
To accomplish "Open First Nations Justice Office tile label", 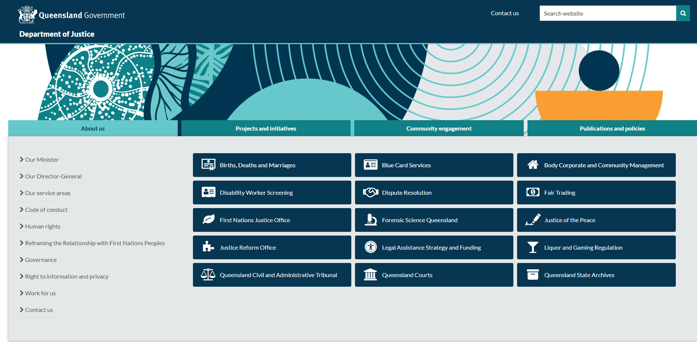I will click(x=255, y=220).
